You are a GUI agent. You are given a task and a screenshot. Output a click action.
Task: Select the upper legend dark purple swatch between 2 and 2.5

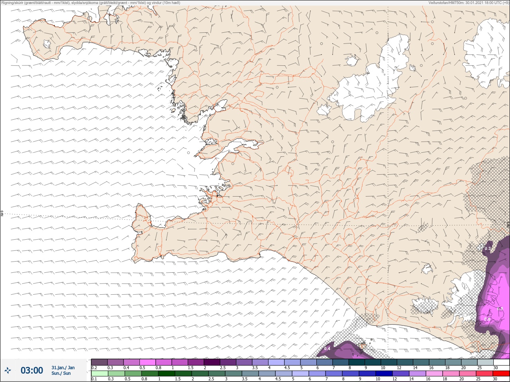212,362
